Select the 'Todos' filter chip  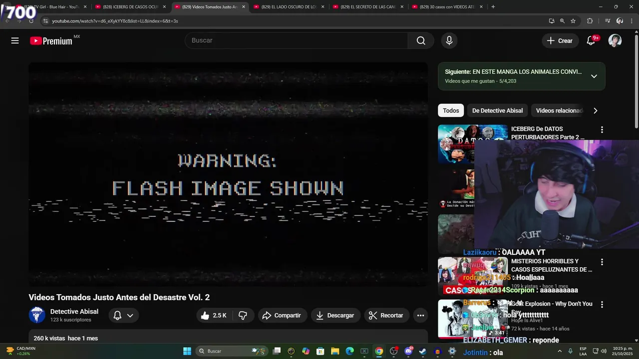point(451,111)
